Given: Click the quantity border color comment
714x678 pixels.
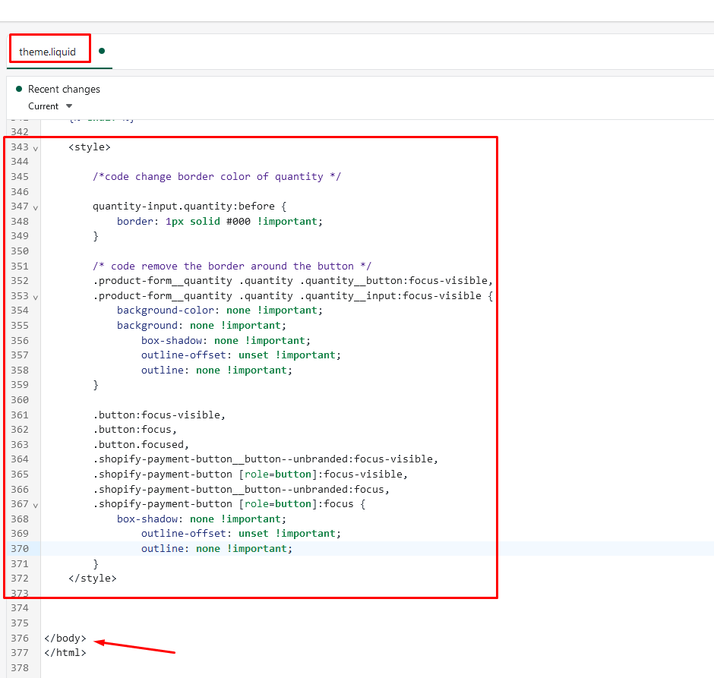Looking at the screenshot, I should [x=216, y=176].
